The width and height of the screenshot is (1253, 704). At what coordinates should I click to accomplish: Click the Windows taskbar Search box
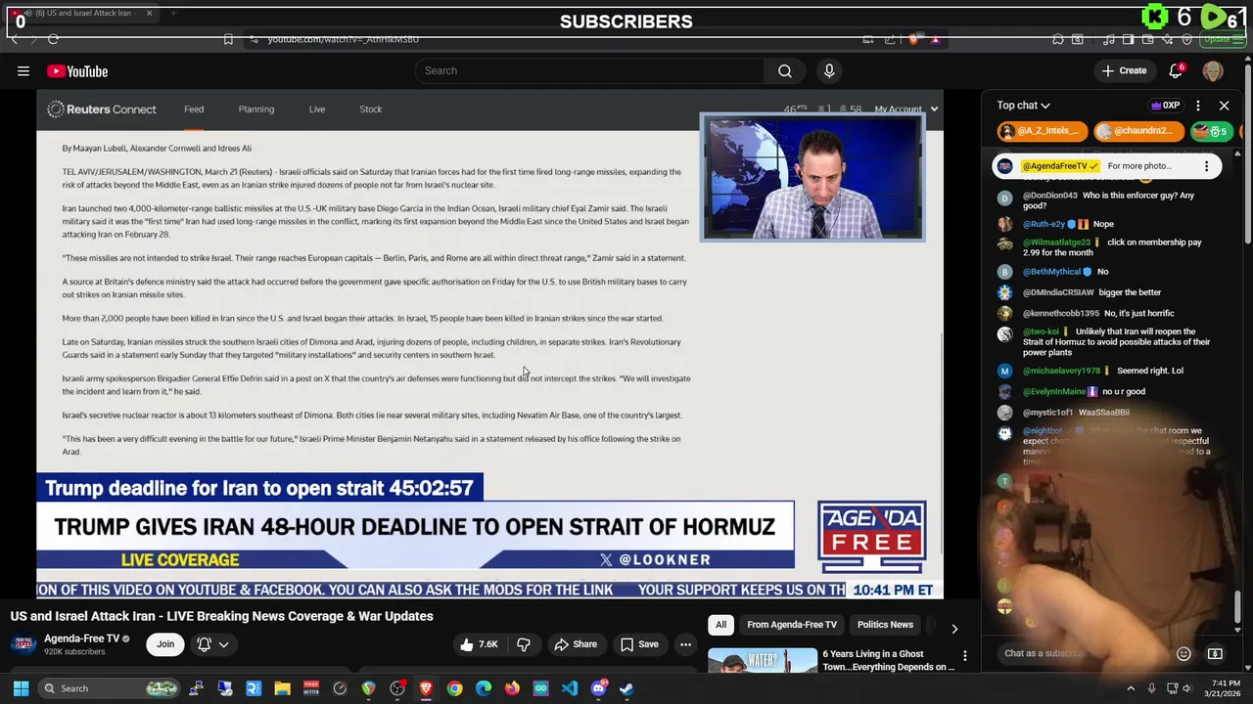click(x=110, y=688)
